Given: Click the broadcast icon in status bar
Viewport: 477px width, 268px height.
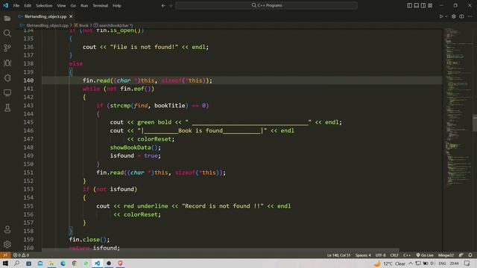Looking at the screenshot, I should click(461, 255).
